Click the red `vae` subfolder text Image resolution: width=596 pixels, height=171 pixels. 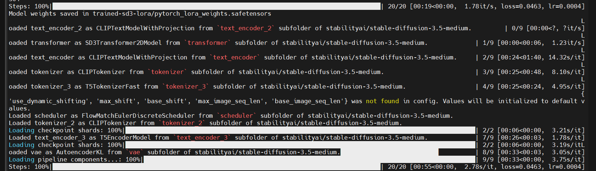135,152
